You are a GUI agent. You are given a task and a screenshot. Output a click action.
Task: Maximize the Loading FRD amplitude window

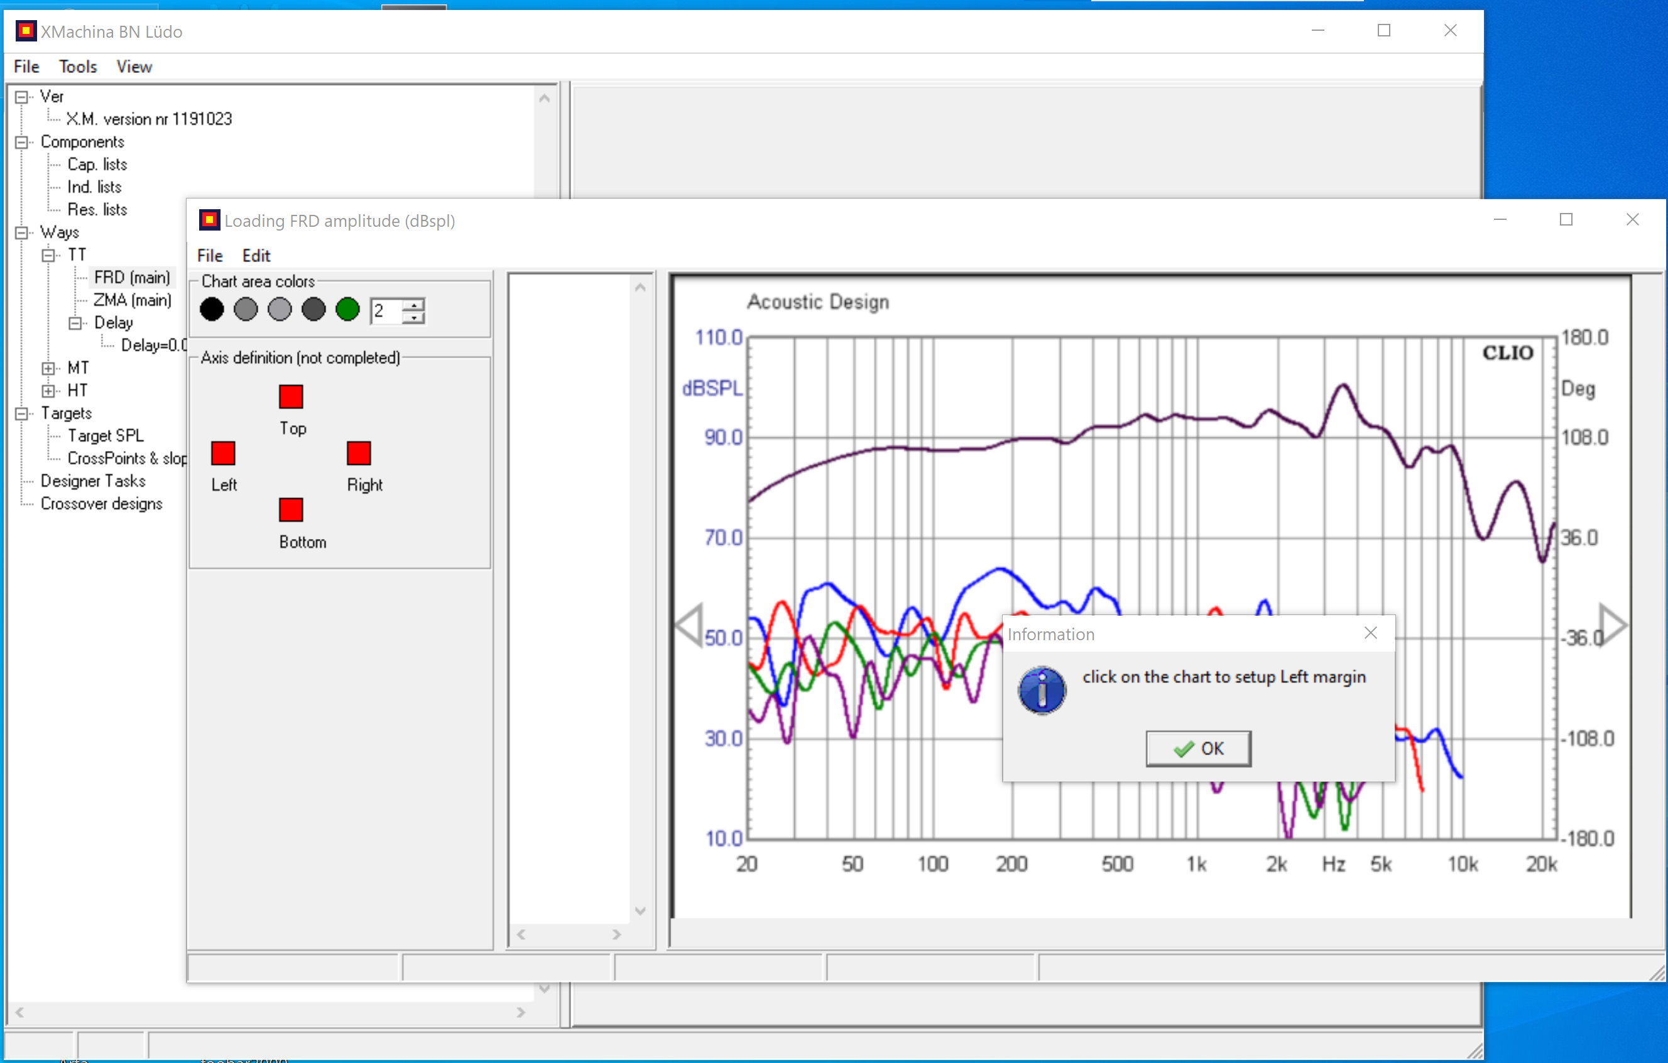(x=1566, y=219)
